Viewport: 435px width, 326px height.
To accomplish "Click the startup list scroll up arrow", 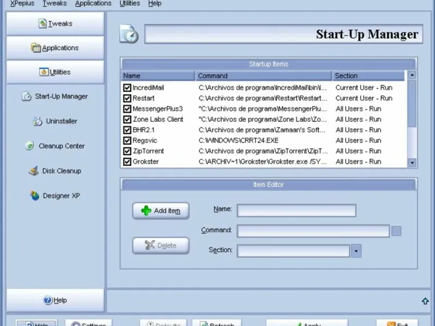I will [x=412, y=75].
